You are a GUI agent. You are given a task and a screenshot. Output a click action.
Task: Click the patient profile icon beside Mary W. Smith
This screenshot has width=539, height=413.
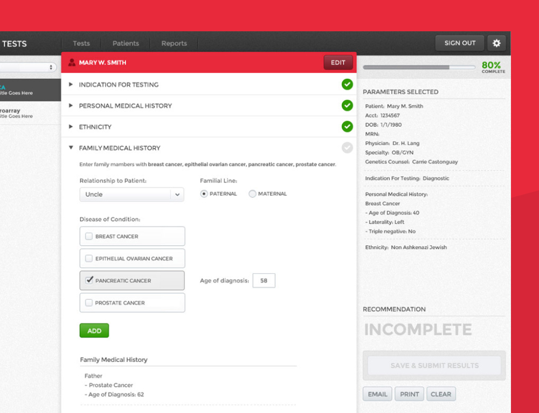[72, 63]
